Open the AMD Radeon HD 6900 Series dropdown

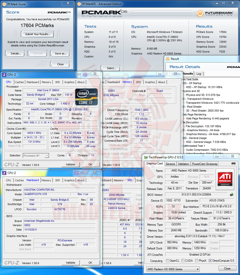pyautogui.click(x=173, y=269)
